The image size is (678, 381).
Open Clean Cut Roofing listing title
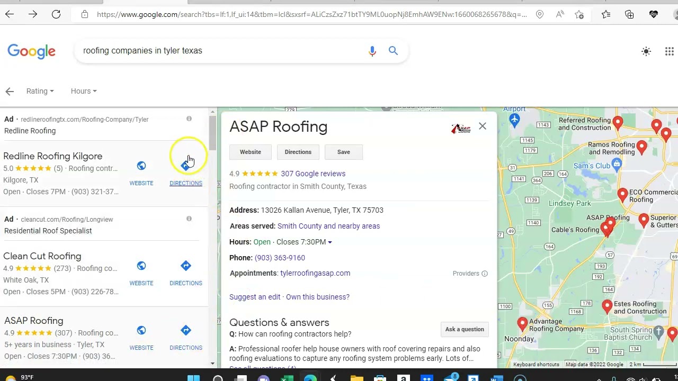[42, 256]
